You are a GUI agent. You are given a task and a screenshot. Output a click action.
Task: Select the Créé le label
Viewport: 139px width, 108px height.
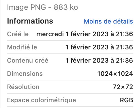(x=18, y=34)
